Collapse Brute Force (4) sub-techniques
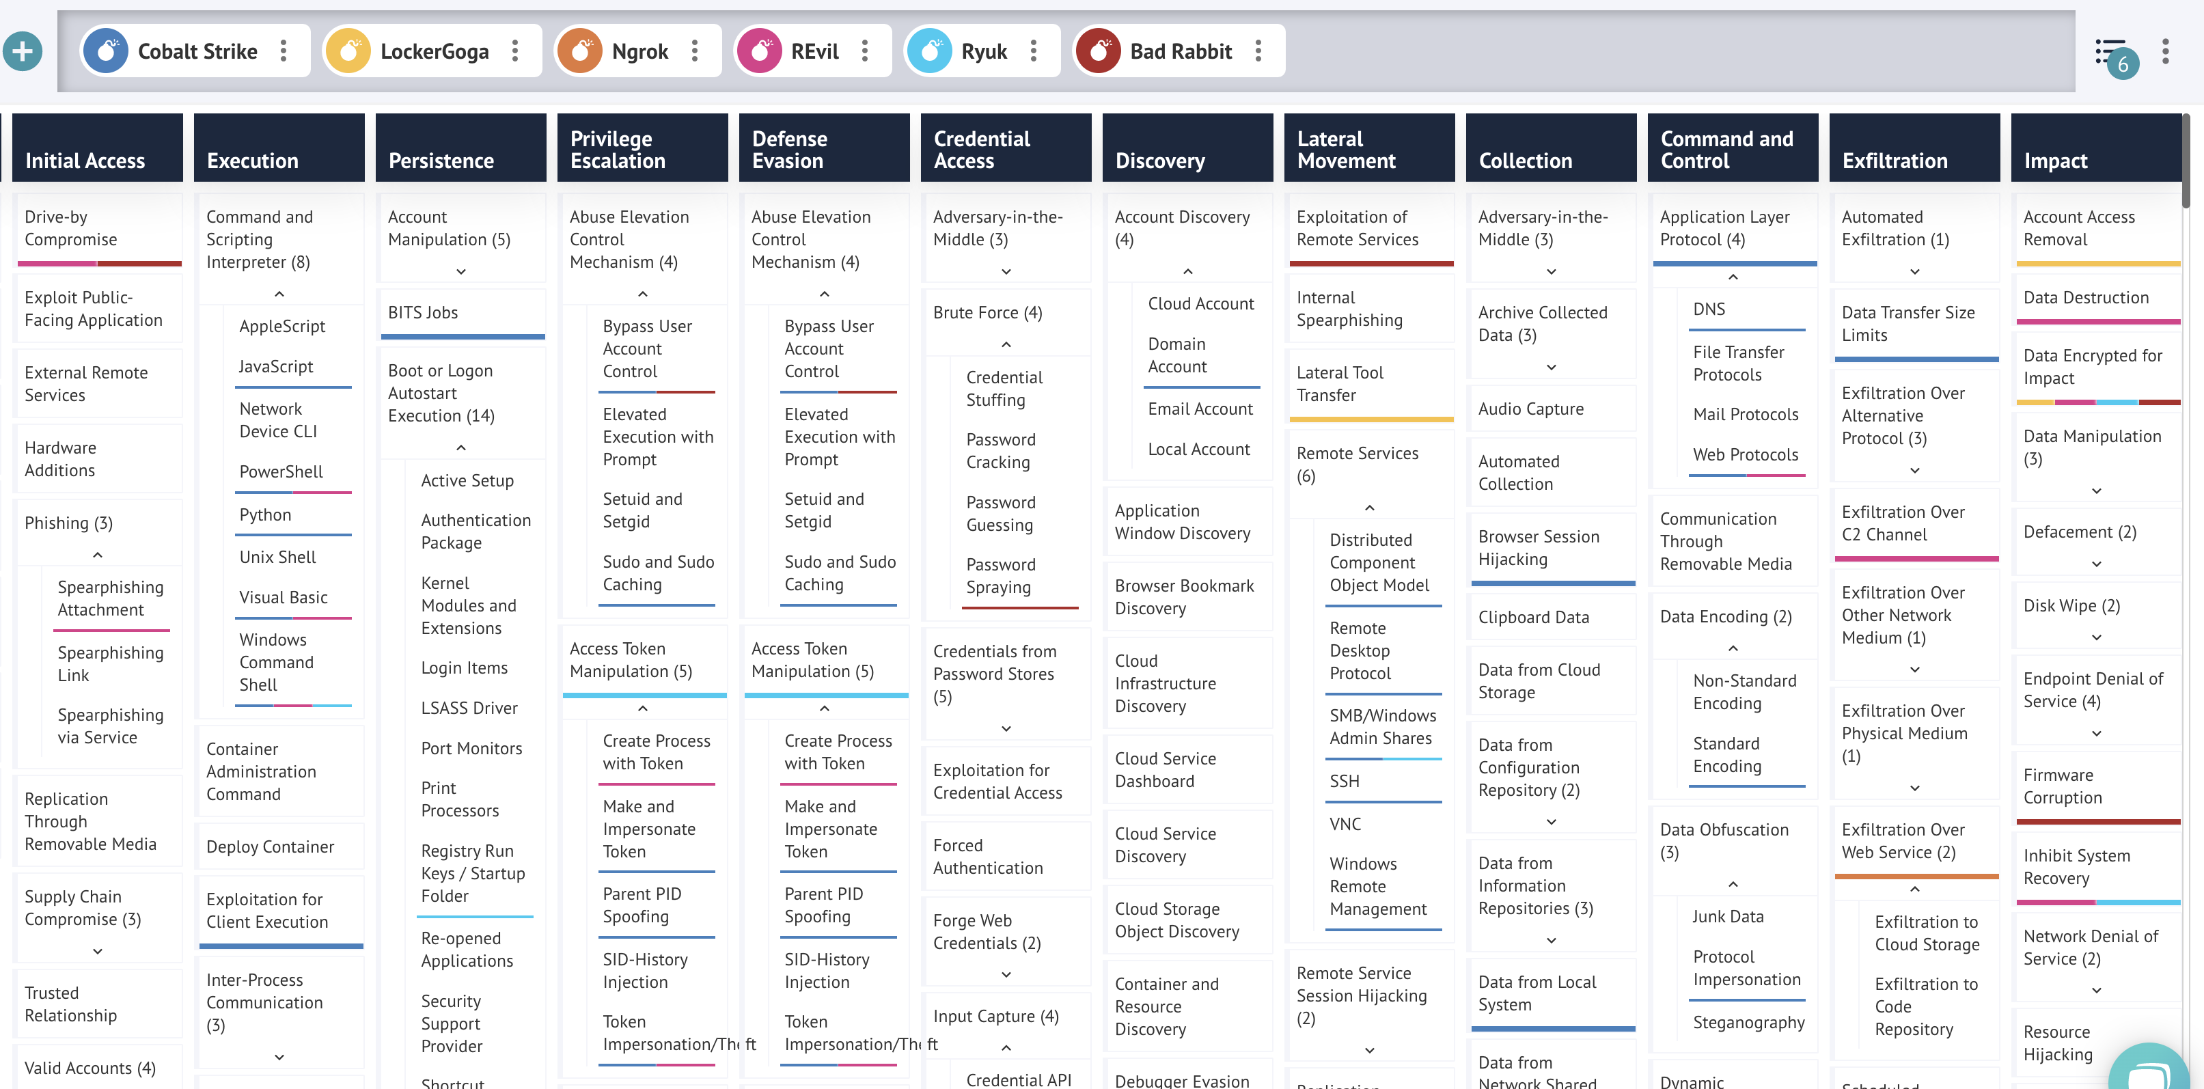 pos(1006,345)
